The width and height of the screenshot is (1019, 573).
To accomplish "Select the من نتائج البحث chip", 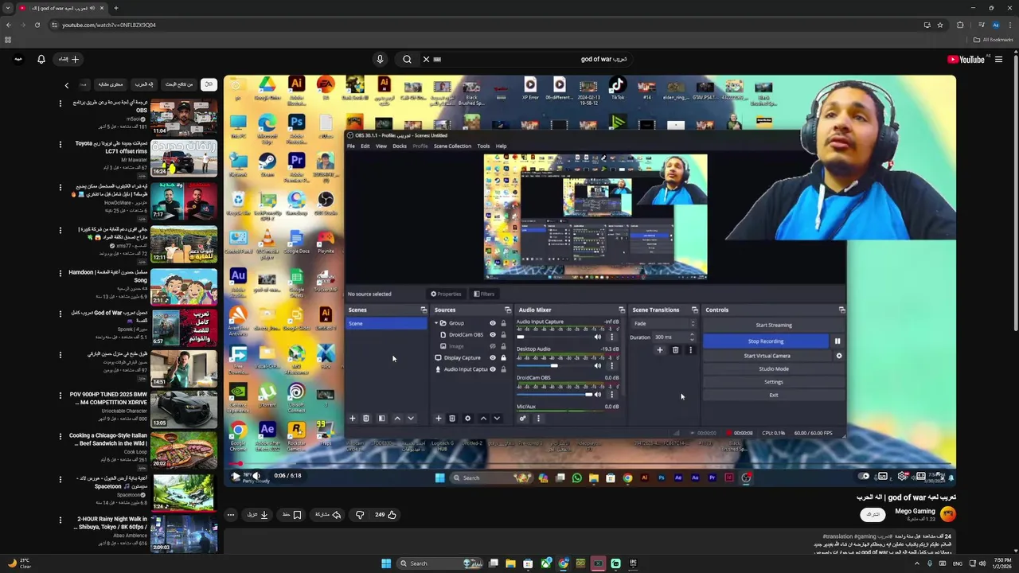I will tap(178, 84).
